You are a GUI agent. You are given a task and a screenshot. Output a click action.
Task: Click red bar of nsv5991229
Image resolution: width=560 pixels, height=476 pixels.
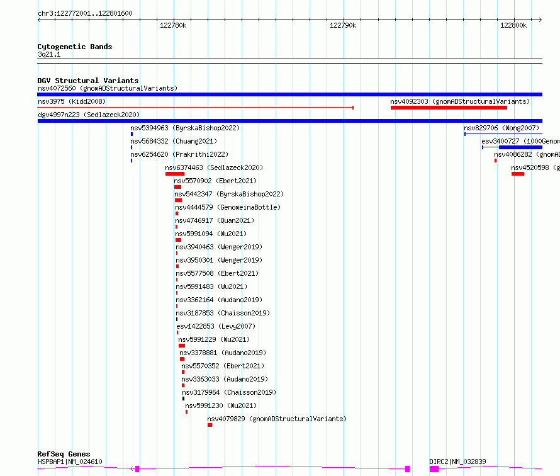coord(182,346)
